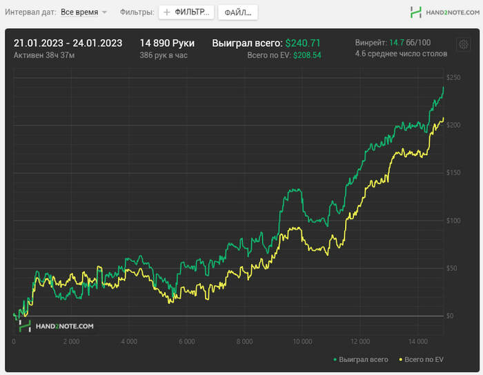483x375 pixels.
Task: Click the '$250' y-axis label
Action: pos(453,77)
